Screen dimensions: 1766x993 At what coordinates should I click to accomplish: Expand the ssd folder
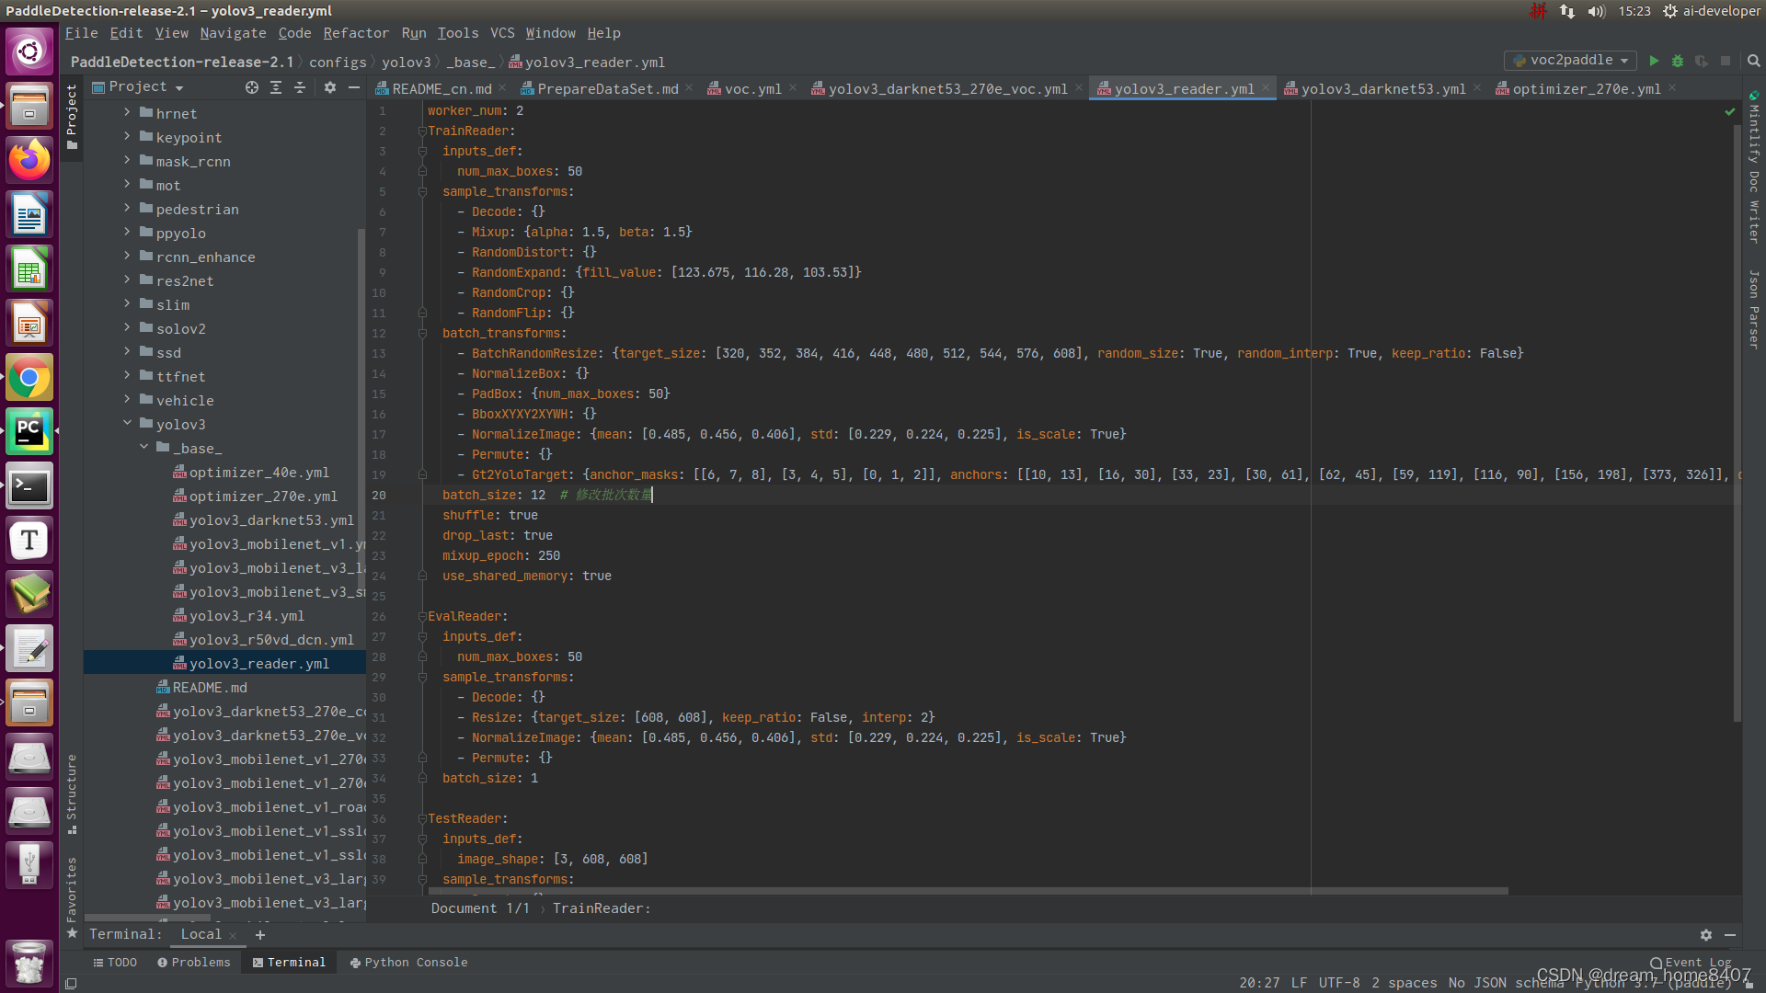pyautogui.click(x=127, y=352)
